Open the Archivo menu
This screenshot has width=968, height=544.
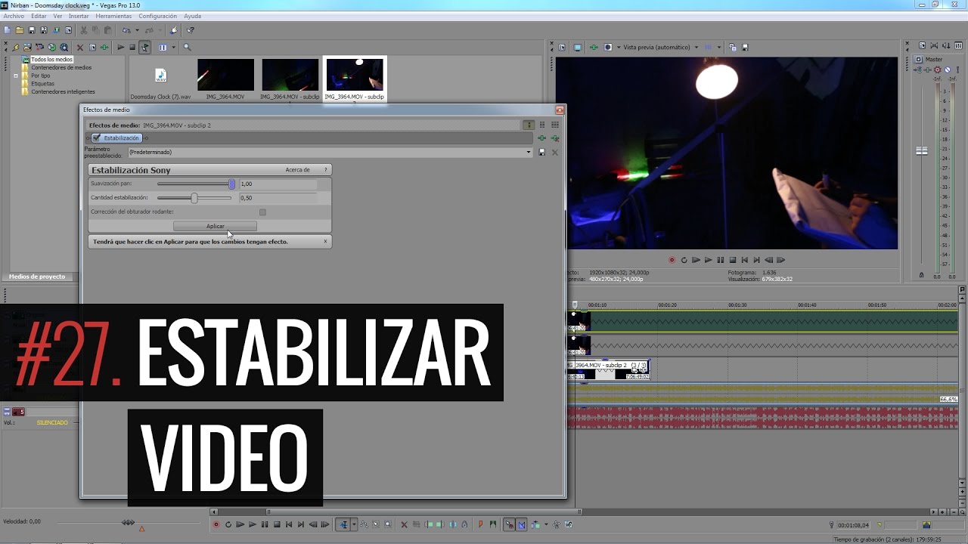point(14,16)
